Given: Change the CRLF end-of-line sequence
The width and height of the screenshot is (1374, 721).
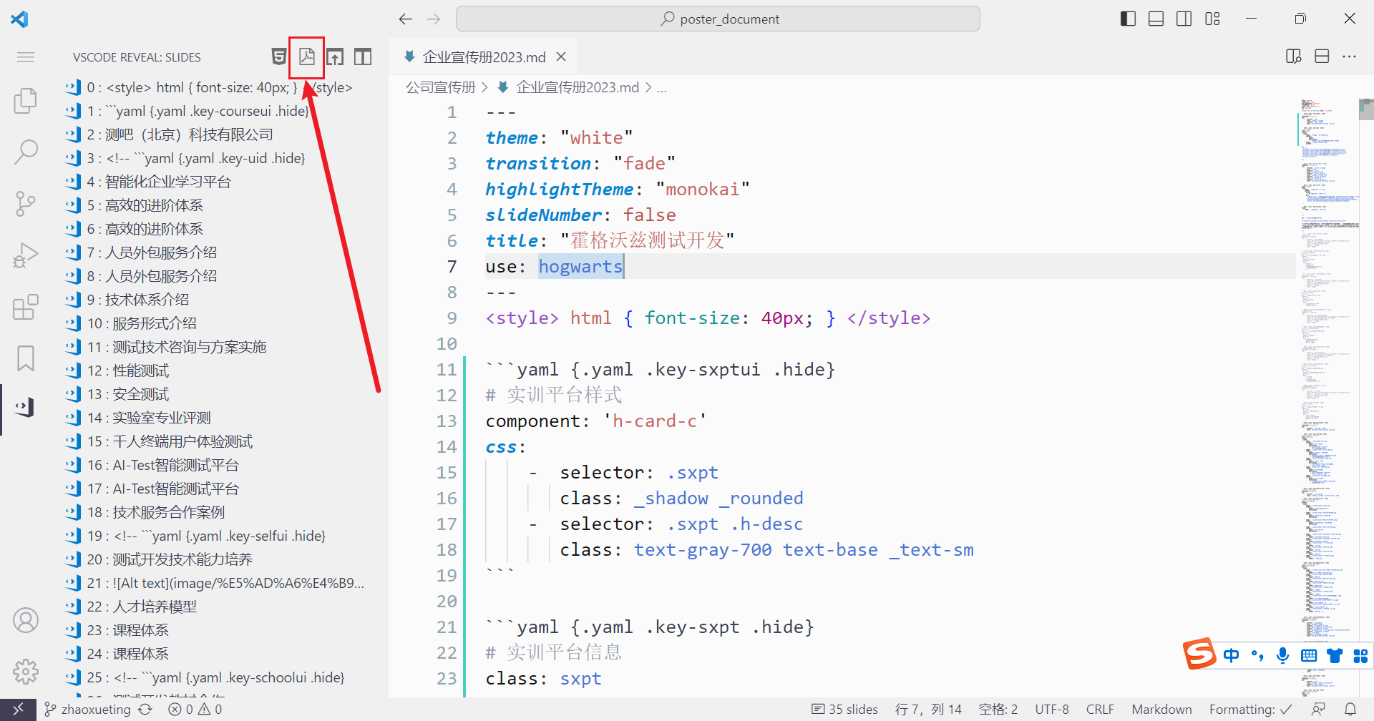Looking at the screenshot, I should (x=1100, y=709).
